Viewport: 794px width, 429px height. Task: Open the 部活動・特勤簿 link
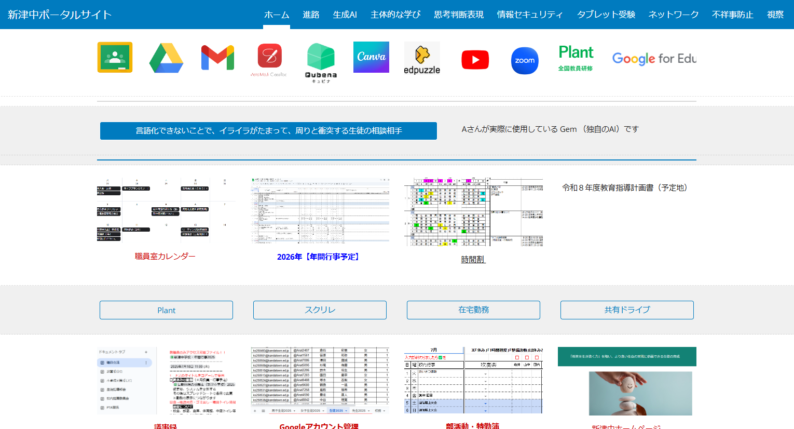point(473,426)
